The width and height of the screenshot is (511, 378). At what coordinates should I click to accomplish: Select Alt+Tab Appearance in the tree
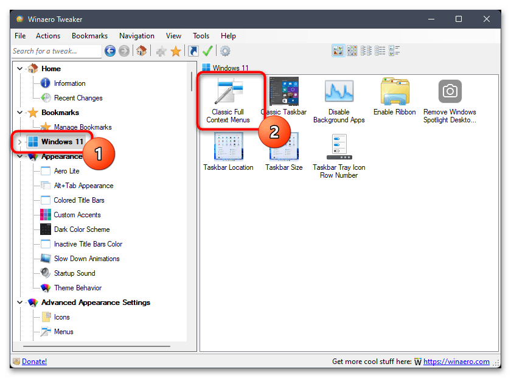(84, 186)
